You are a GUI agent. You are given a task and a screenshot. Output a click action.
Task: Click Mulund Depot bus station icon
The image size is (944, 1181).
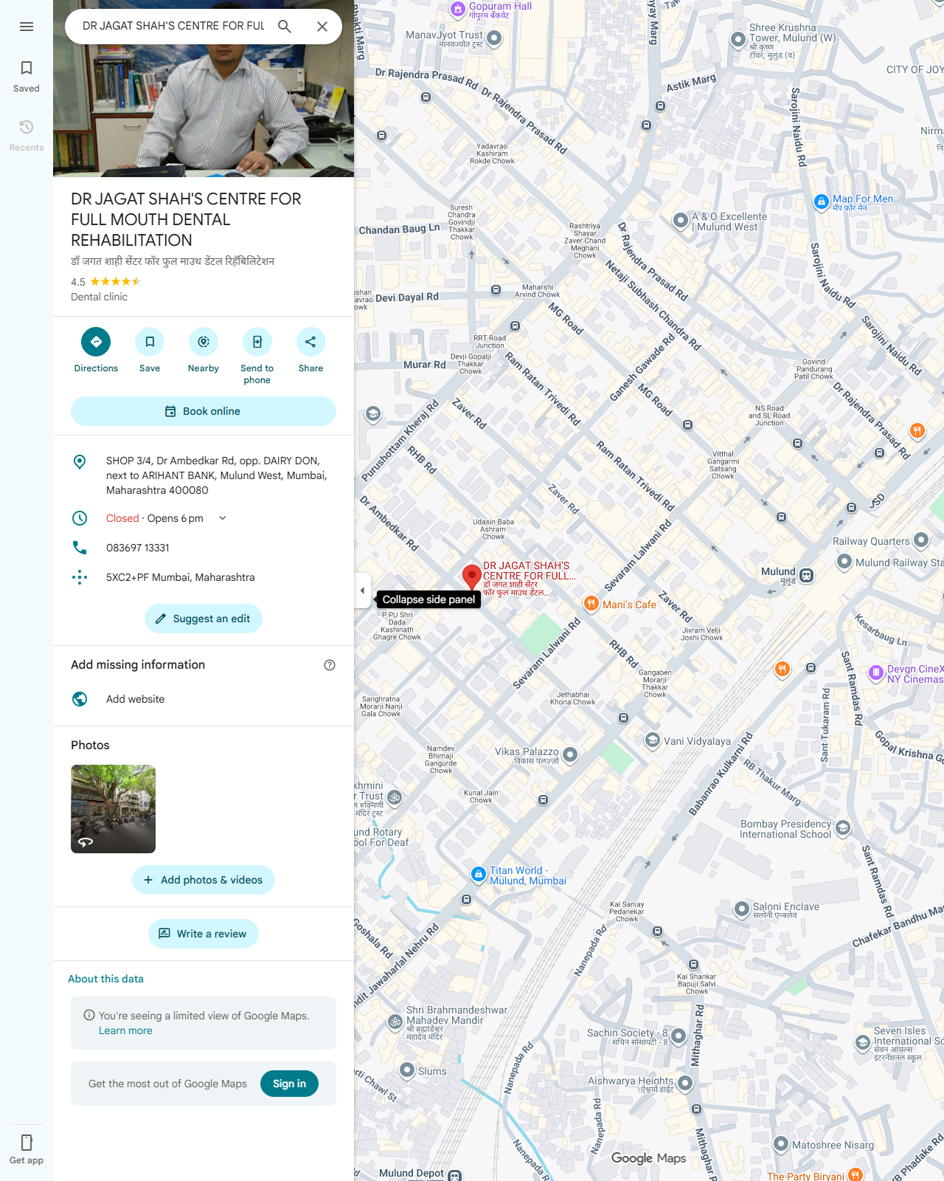(455, 1175)
